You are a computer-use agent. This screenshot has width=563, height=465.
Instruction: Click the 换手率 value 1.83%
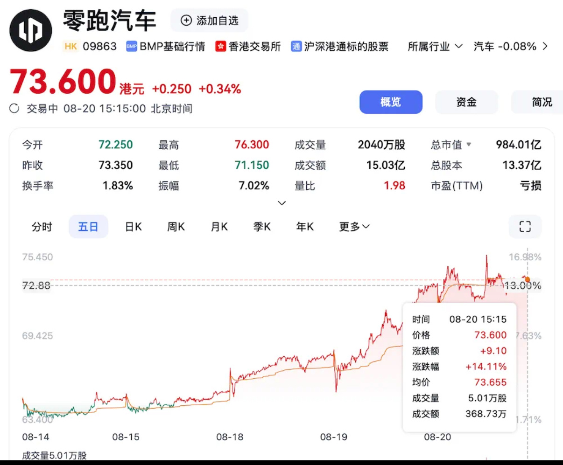pos(118,186)
